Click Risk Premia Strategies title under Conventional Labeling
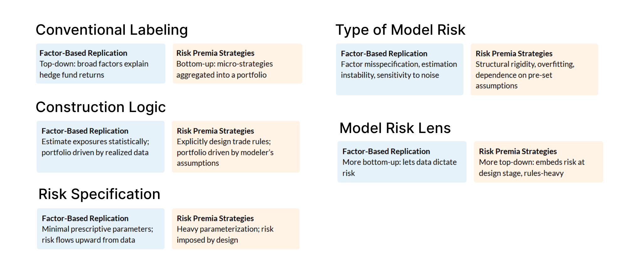The image size is (642, 271). 215,53
